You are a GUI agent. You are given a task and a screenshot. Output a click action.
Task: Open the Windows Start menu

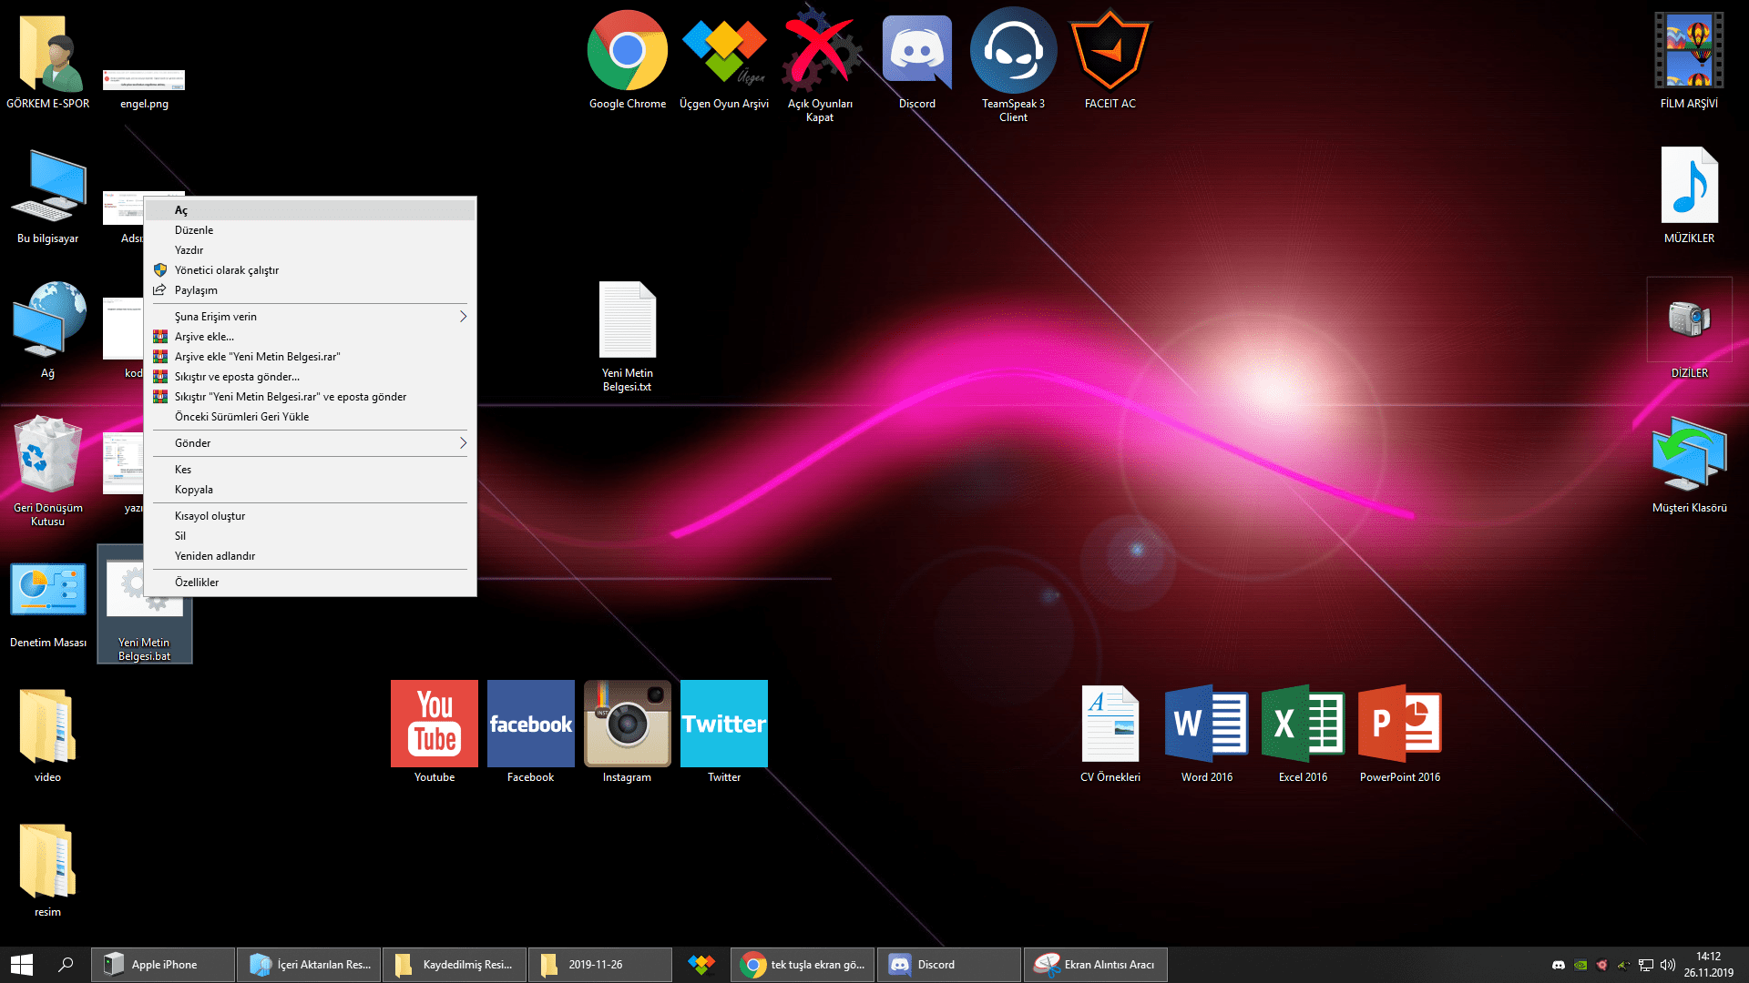click(x=22, y=965)
